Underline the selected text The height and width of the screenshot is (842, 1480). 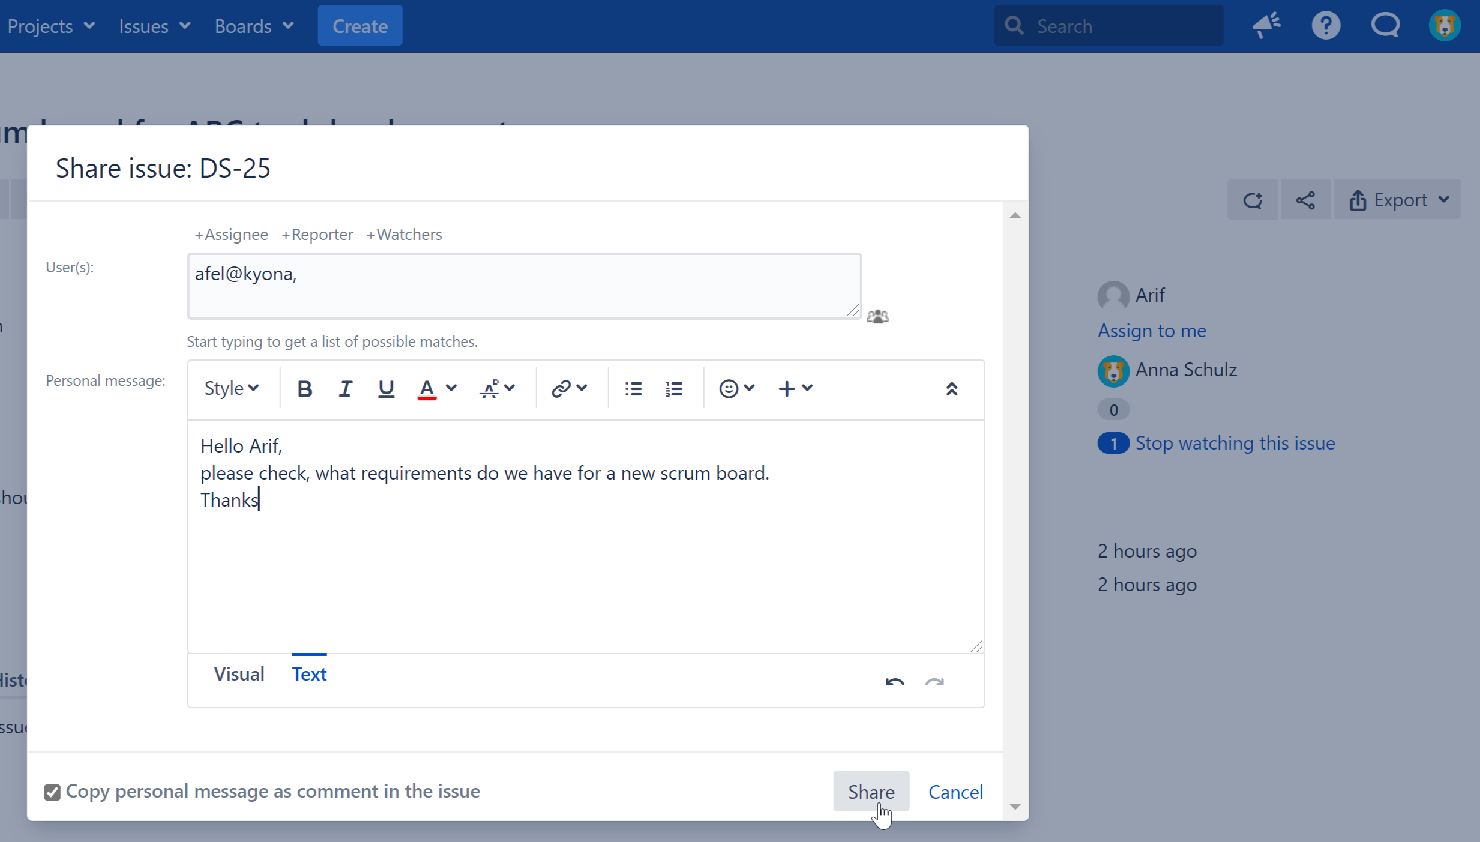point(386,389)
